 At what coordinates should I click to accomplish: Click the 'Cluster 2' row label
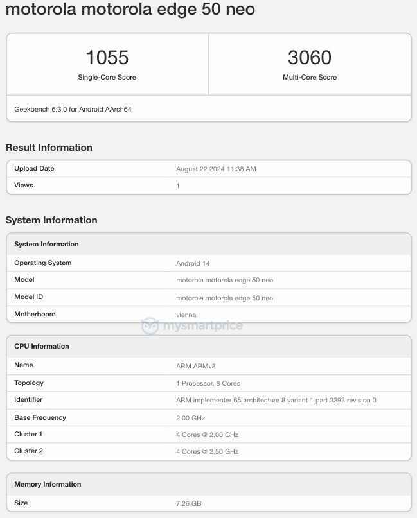pyautogui.click(x=28, y=451)
